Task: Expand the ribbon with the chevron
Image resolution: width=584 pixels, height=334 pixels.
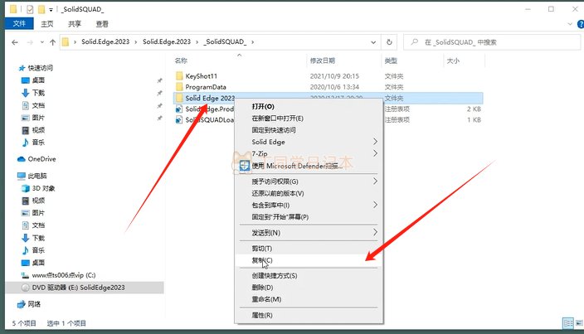Action: pyautogui.click(x=570, y=24)
